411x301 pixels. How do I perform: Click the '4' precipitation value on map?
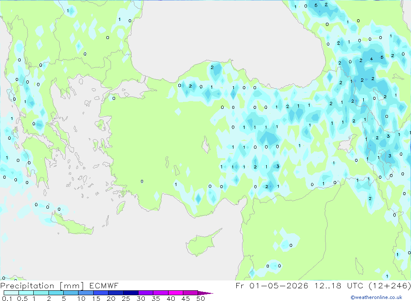point(372,59)
